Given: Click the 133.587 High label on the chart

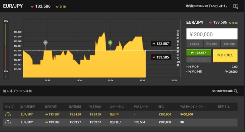Looking at the screenshot, I should coord(161,44).
